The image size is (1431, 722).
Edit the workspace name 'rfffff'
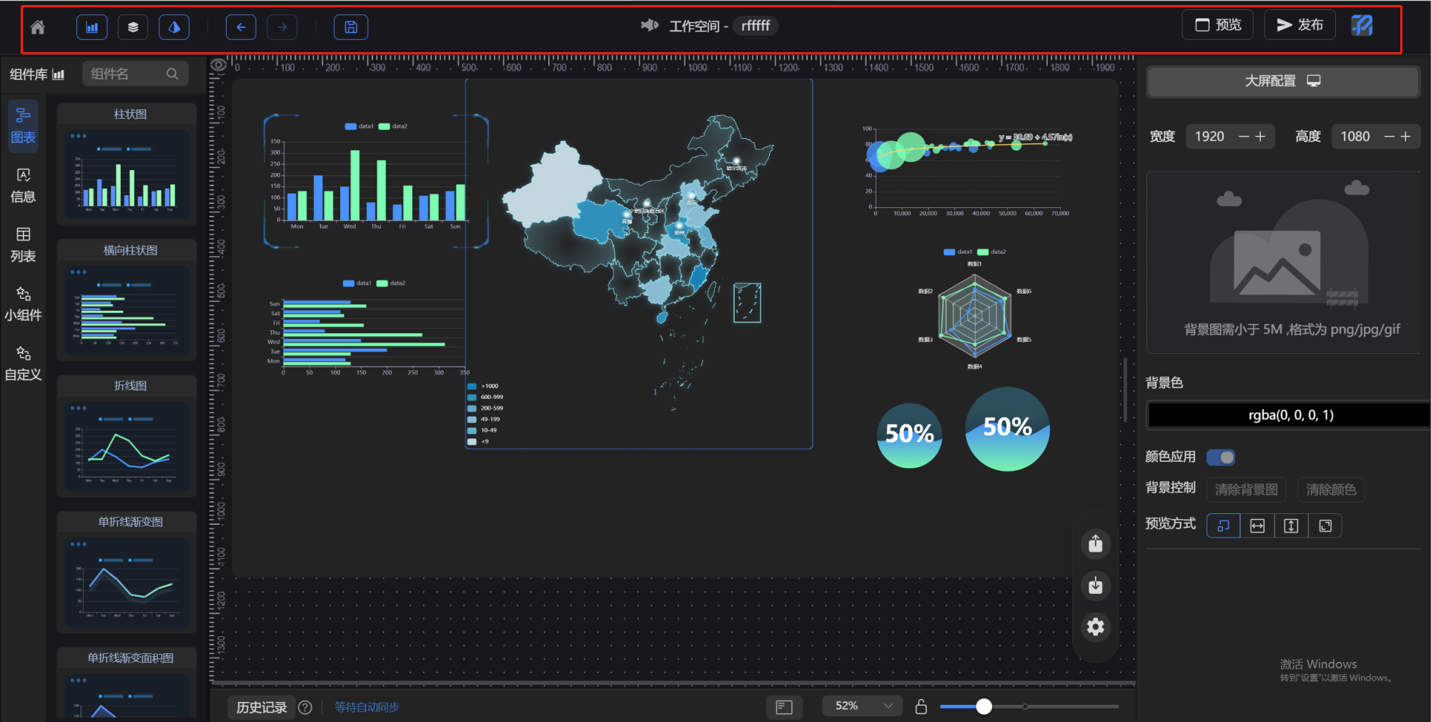[756, 26]
